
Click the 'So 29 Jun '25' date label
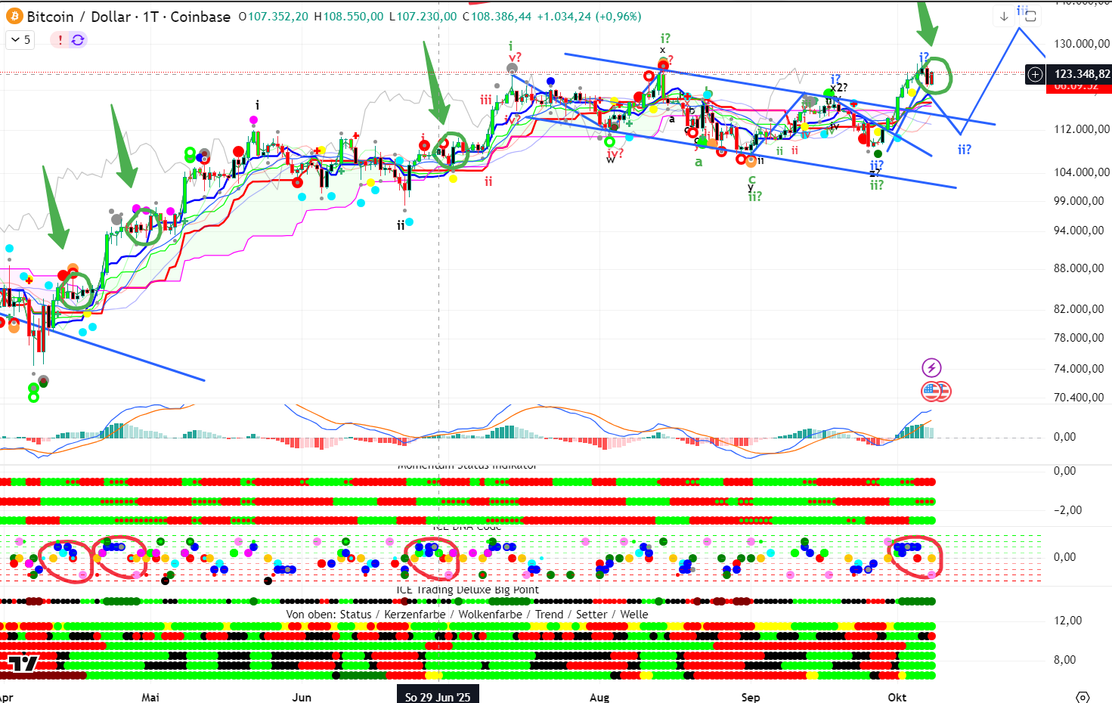pyautogui.click(x=438, y=696)
